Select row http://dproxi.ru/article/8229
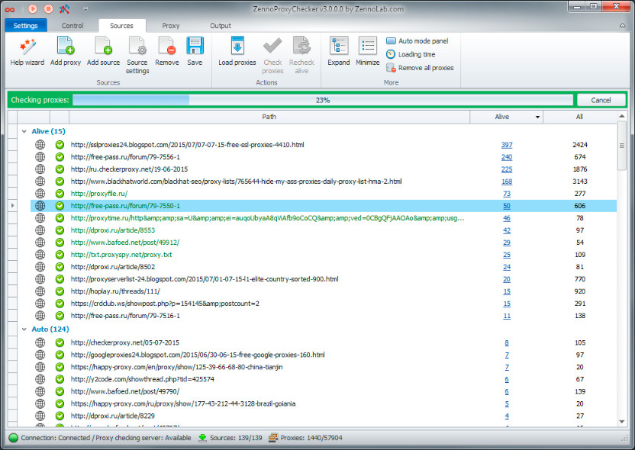635x450 pixels. [324, 416]
